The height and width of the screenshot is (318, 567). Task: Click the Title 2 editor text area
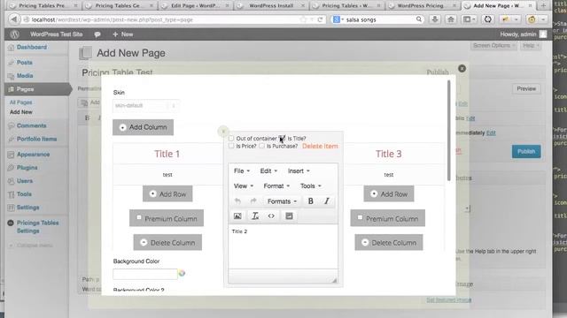point(283,246)
